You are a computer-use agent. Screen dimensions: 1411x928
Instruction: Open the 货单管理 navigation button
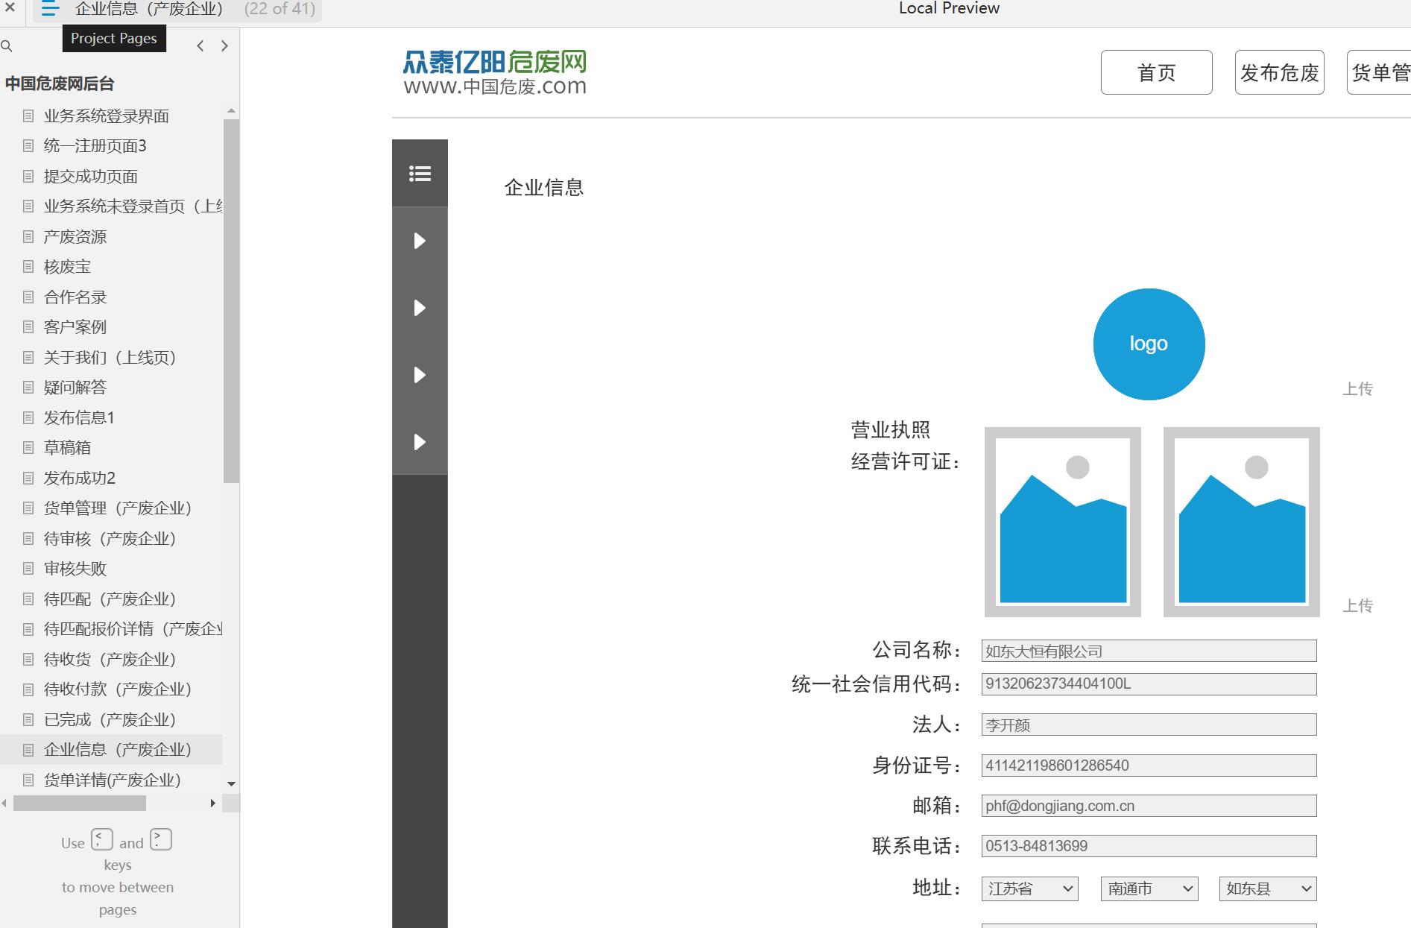[1379, 72]
